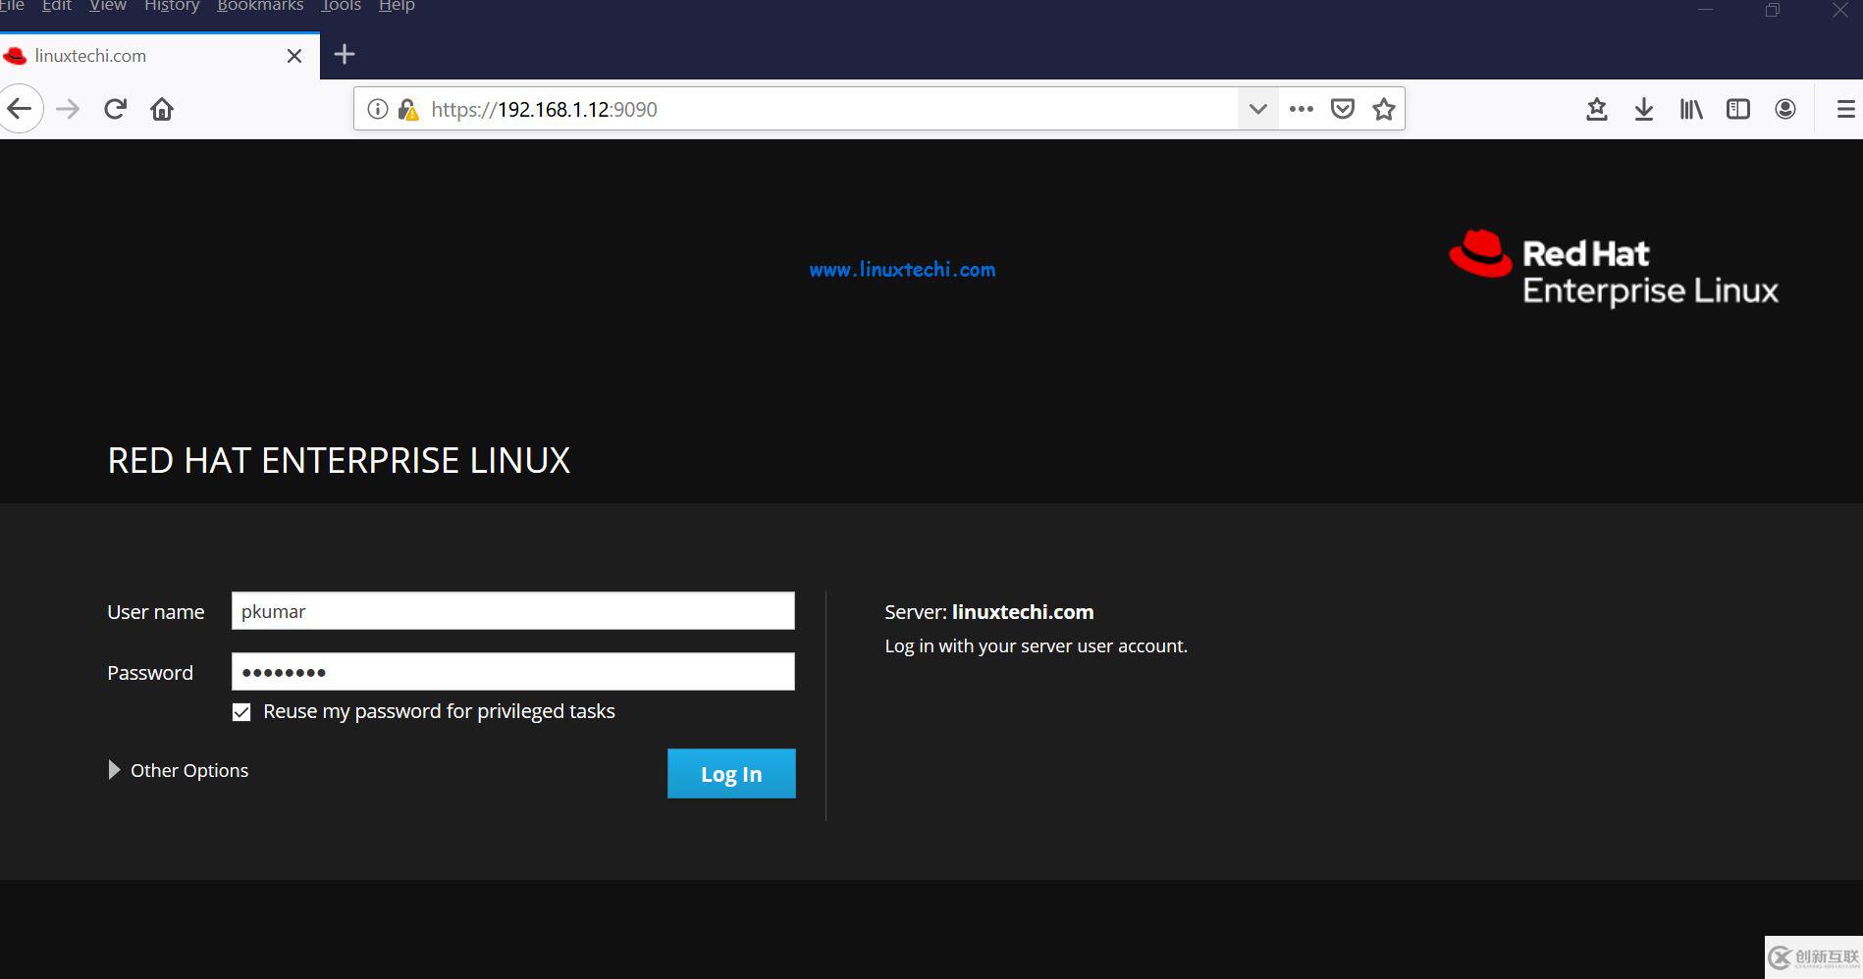Reload the current page
The image size is (1863, 979).
[x=115, y=109]
